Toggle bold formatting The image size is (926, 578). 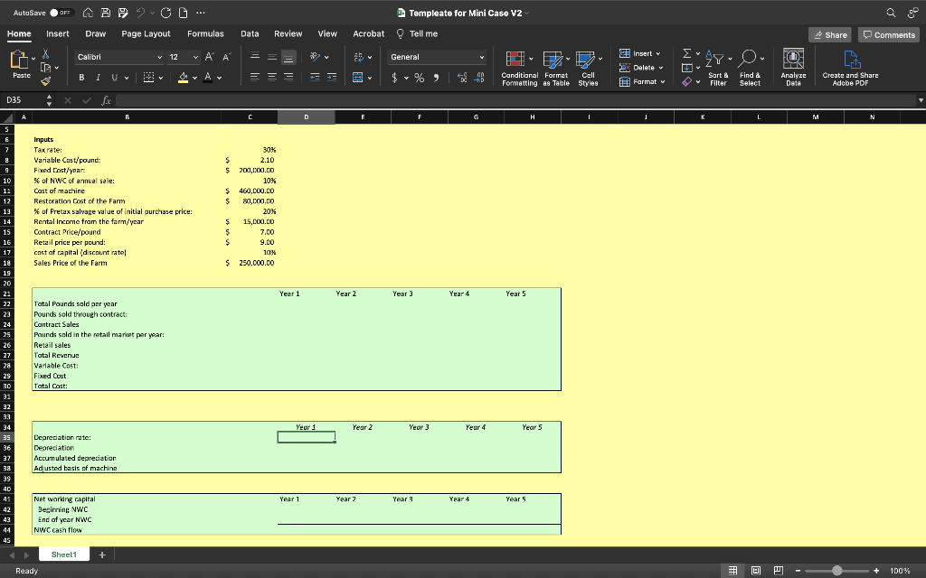coord(81,77)
